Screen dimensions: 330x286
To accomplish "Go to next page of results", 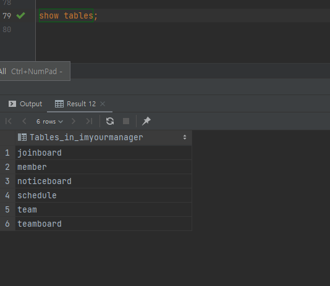I will pyautogui.click(x=74, y=121).
